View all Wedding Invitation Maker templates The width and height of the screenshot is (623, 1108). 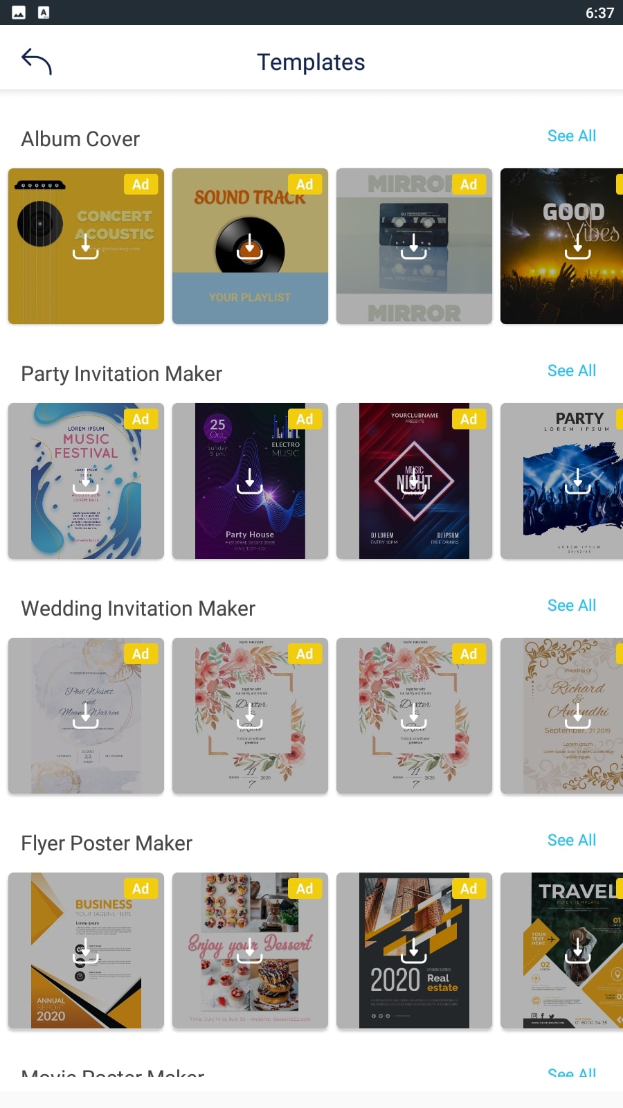(x=572, y=605)
